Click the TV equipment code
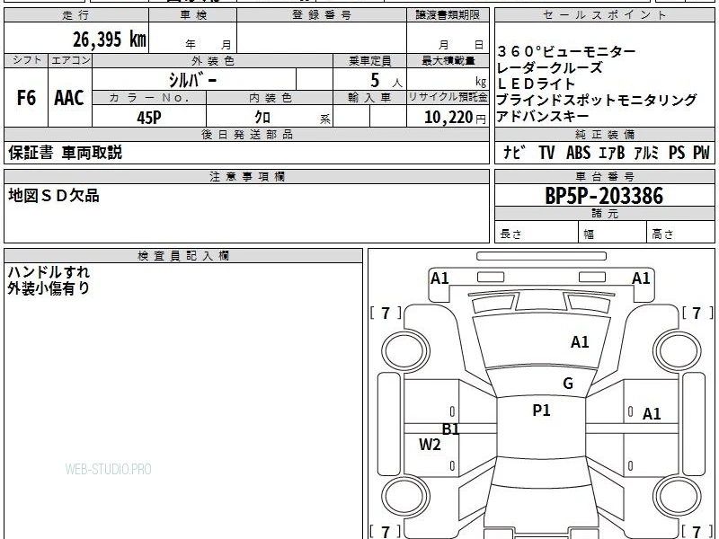 546,152
